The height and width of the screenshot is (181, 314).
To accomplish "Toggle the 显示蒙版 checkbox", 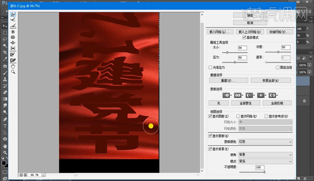I will point(210,136).
